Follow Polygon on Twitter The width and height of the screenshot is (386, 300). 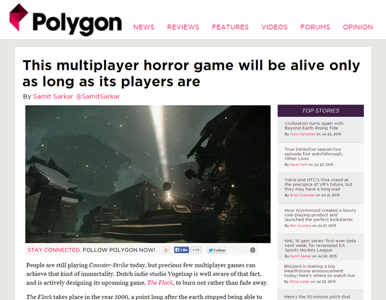click(217, 250)
